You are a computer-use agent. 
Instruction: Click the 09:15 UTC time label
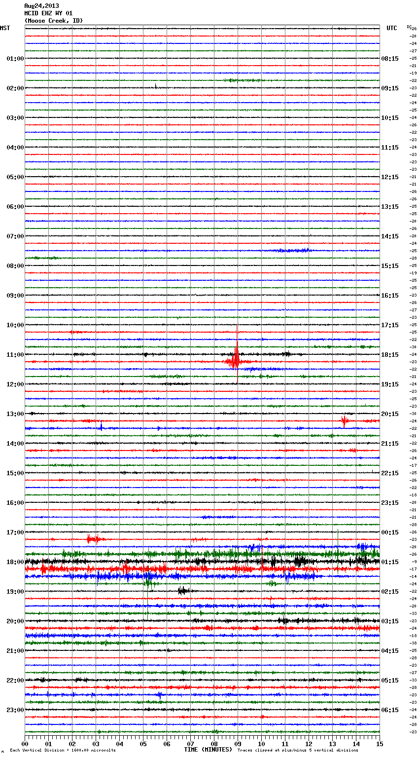coord(390,88)
